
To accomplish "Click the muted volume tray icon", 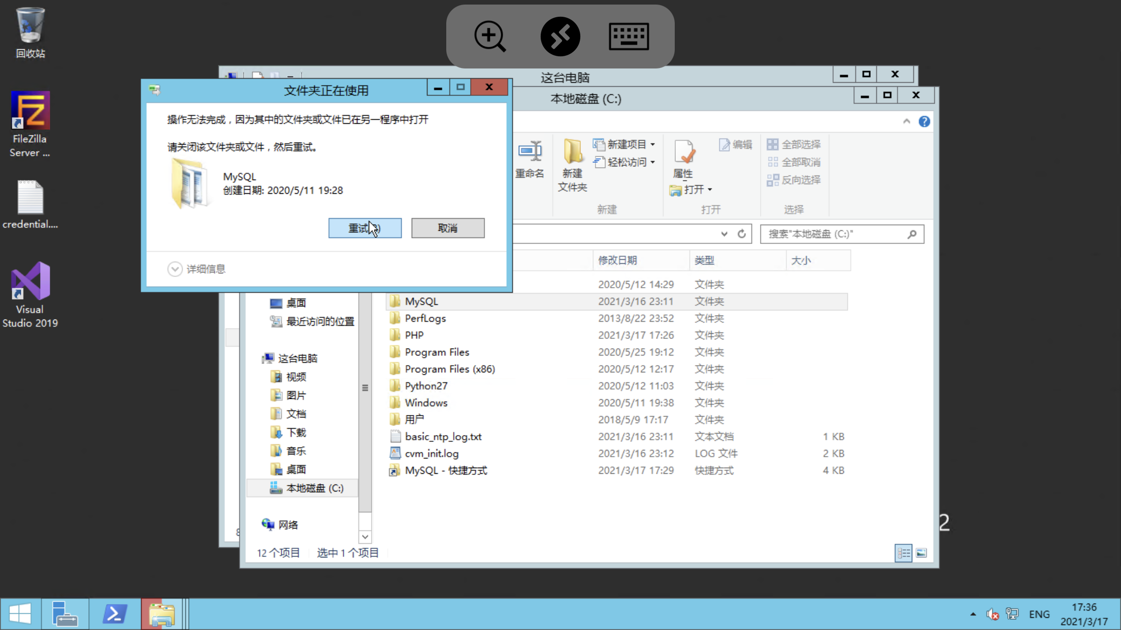I will click(993, 614).
